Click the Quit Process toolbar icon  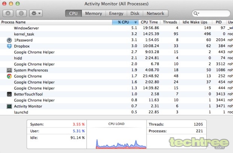(8, 14)
